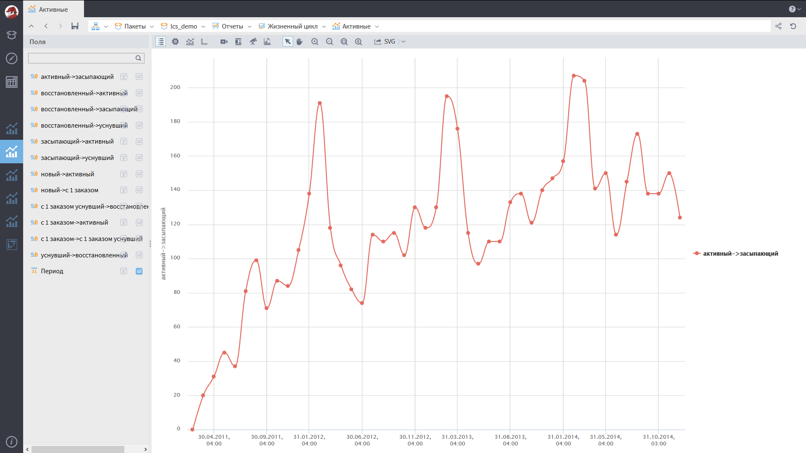Select field засыпающий->активный
Viewport: 806px width, 453px height.
click(77, 141)
